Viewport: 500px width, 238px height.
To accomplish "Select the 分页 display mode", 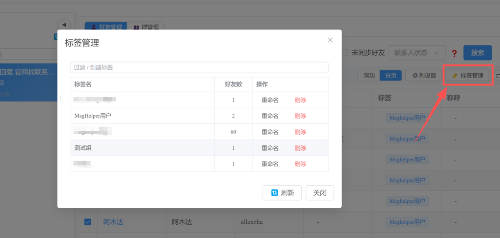I will coord(391,76).
